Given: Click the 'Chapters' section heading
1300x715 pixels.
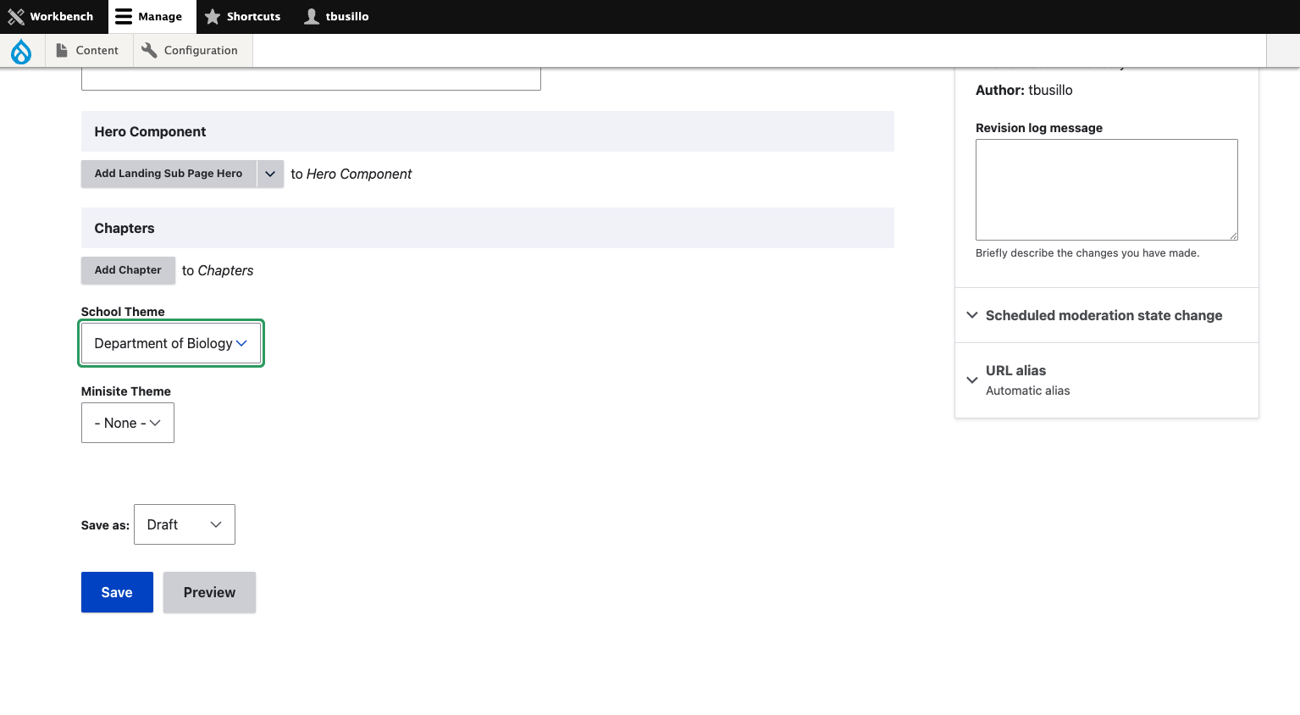Looking at the screenshot, I should (124, 228).
